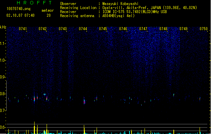Click the 0750 time marker
Image resolution: width=211 pixels, height=134 pixels.
204,29
